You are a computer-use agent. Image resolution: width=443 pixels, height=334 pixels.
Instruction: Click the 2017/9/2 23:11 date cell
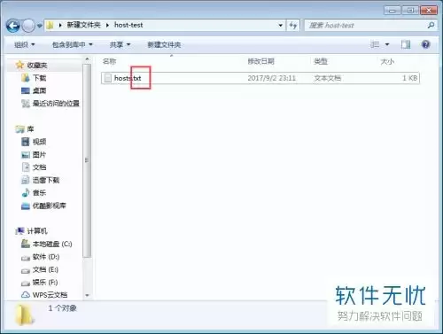tap(271, 78)
